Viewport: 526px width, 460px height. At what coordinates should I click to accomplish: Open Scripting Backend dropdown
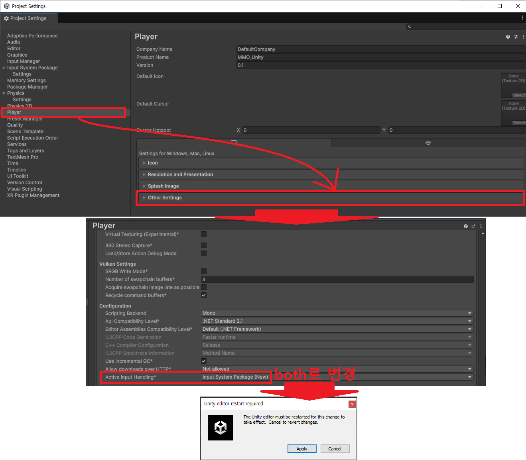(337, 313)
